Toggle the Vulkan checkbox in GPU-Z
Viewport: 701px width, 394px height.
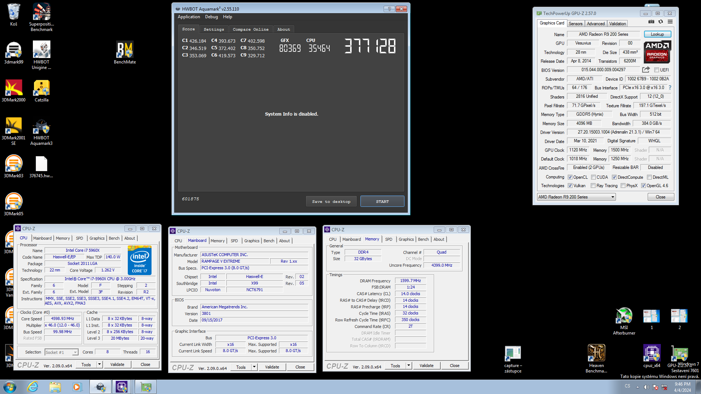click(x=570, y=186)
